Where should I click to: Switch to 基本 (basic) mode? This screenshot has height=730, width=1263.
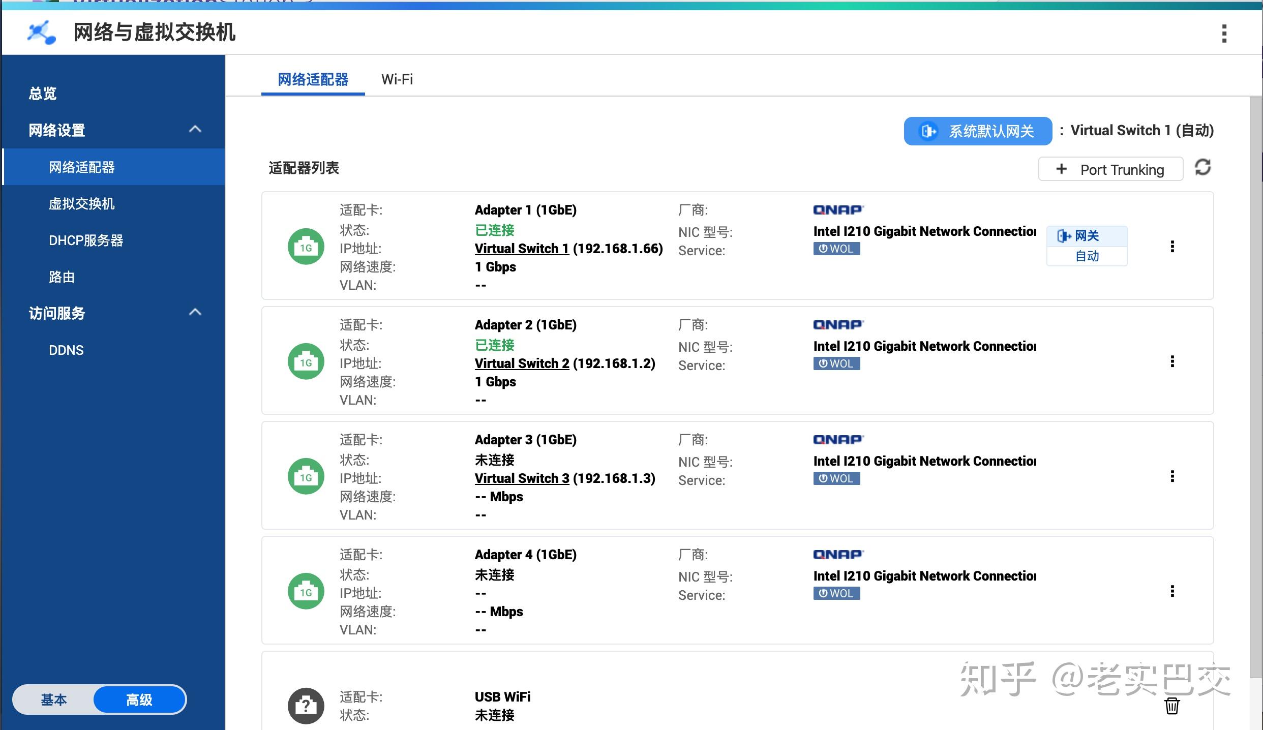(53, 700)
